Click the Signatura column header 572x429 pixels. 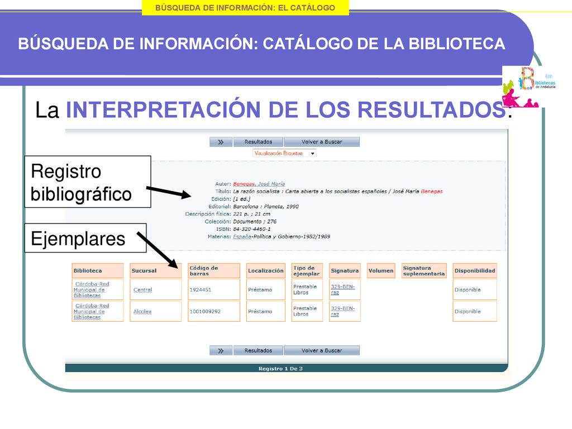pos(345,271)
